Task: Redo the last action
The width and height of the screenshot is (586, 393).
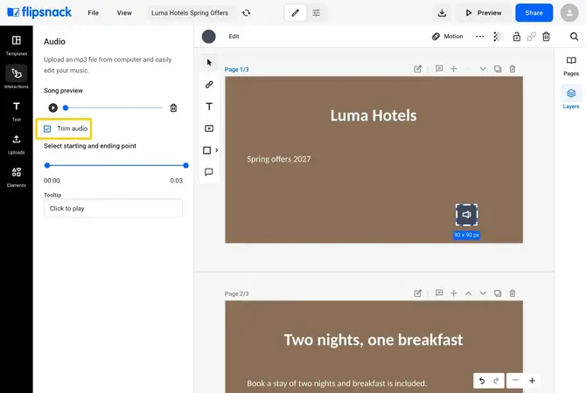Action: [x=496, y=381]
